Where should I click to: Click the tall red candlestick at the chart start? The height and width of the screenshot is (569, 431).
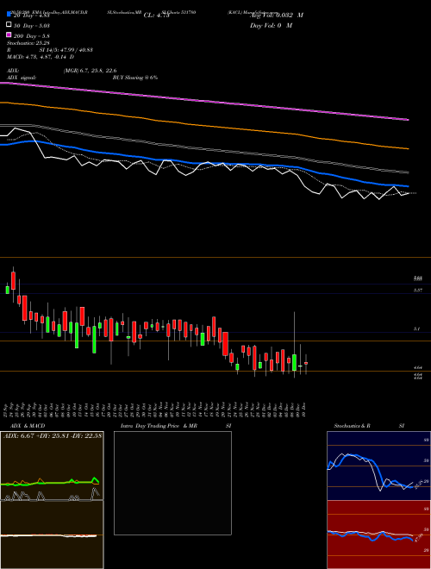click(x=14, y=280)
